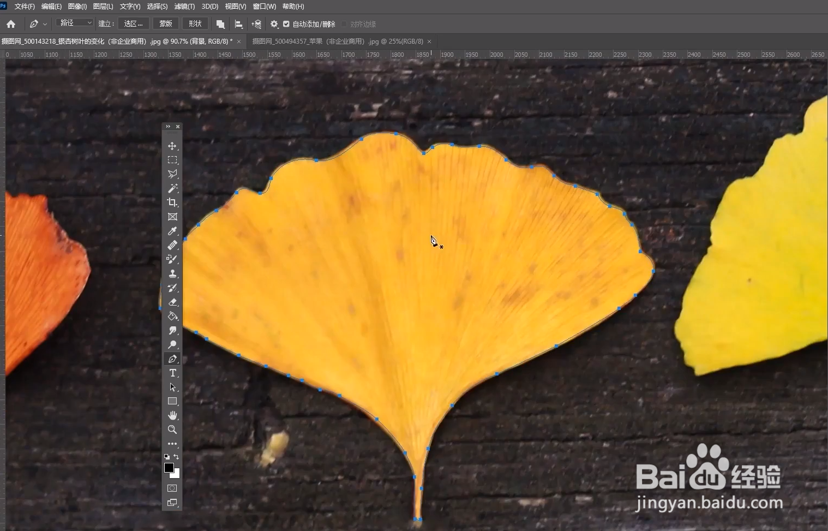Select the Paint Bucket tool

coord(172,316)
